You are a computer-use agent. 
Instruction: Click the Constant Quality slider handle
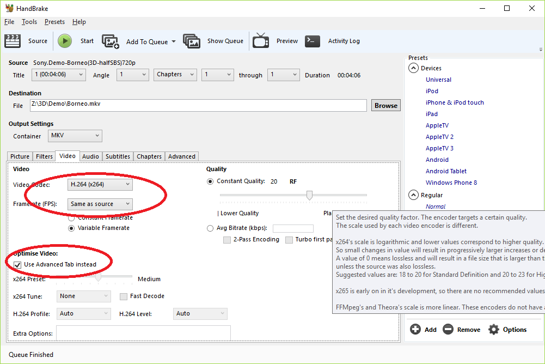pyautogui.click(x=309, y=195)
